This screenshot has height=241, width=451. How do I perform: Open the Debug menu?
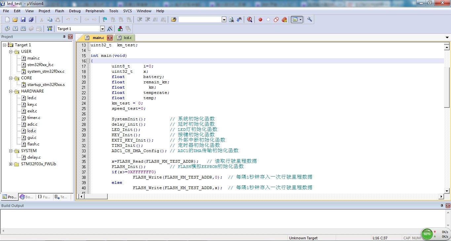click(75, 11)
